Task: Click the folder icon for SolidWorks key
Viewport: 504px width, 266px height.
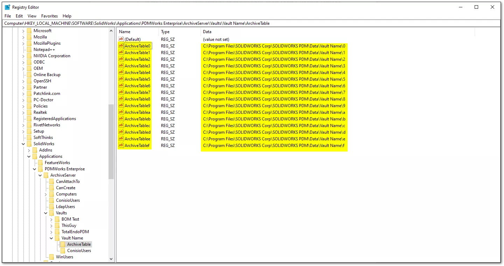Action: coord(29,144)
